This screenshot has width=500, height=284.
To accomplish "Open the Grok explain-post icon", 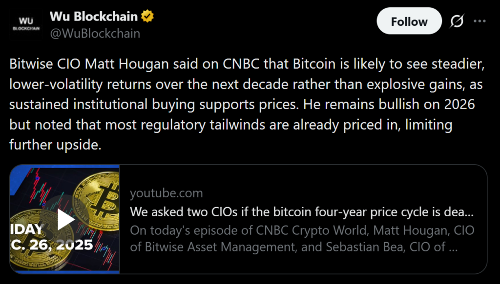I will click(x=457, y=21).
